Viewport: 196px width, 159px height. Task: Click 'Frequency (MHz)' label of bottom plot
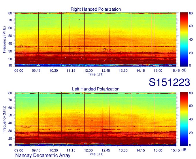pos(4,119)
